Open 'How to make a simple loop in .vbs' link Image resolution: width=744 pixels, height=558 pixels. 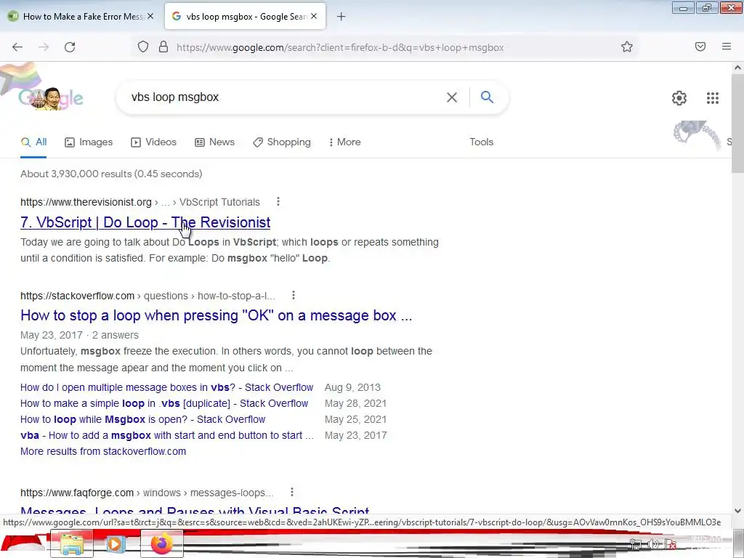(x=164, y=403)
